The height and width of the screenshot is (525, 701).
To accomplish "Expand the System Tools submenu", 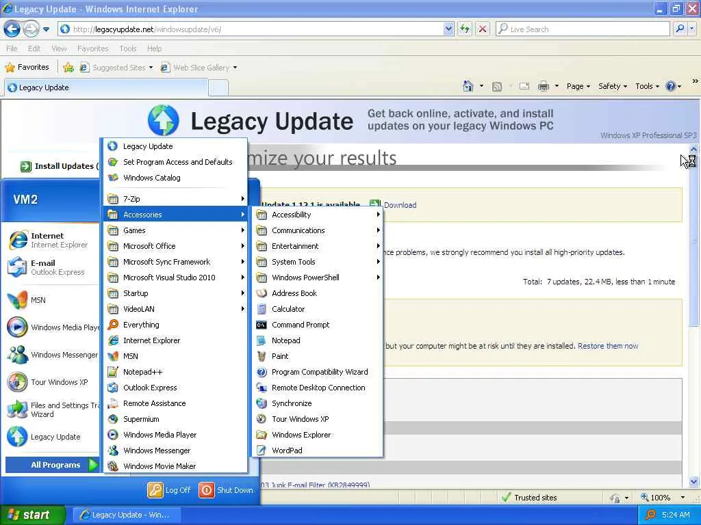I will pos(318,262).
